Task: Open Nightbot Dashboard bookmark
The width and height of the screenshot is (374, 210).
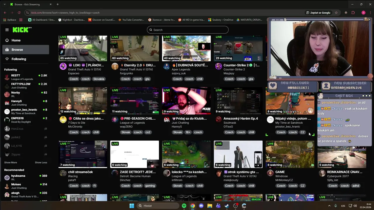Action: pos(72,20)
